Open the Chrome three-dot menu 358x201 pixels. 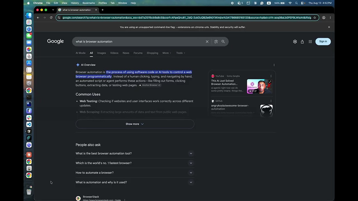330,18
